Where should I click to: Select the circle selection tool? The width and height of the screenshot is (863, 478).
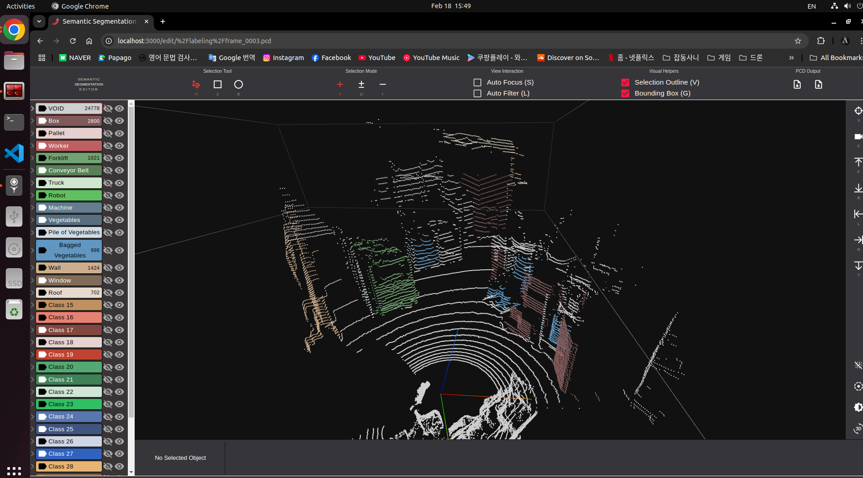click(x=238, y=85)
